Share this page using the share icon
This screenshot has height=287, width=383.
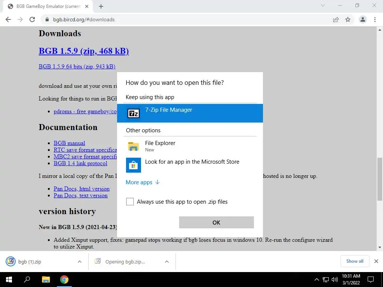tap(336, 19)
